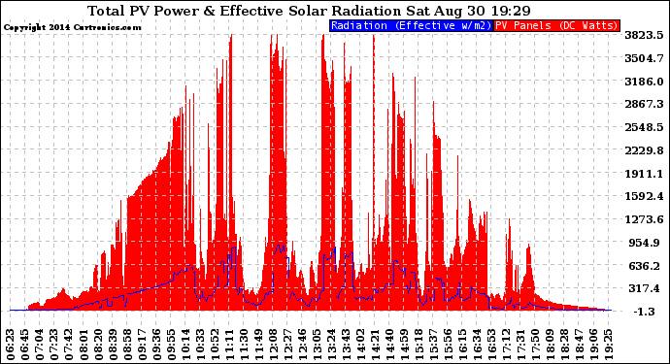Click the 12:27 time label

tap(288, 344)
